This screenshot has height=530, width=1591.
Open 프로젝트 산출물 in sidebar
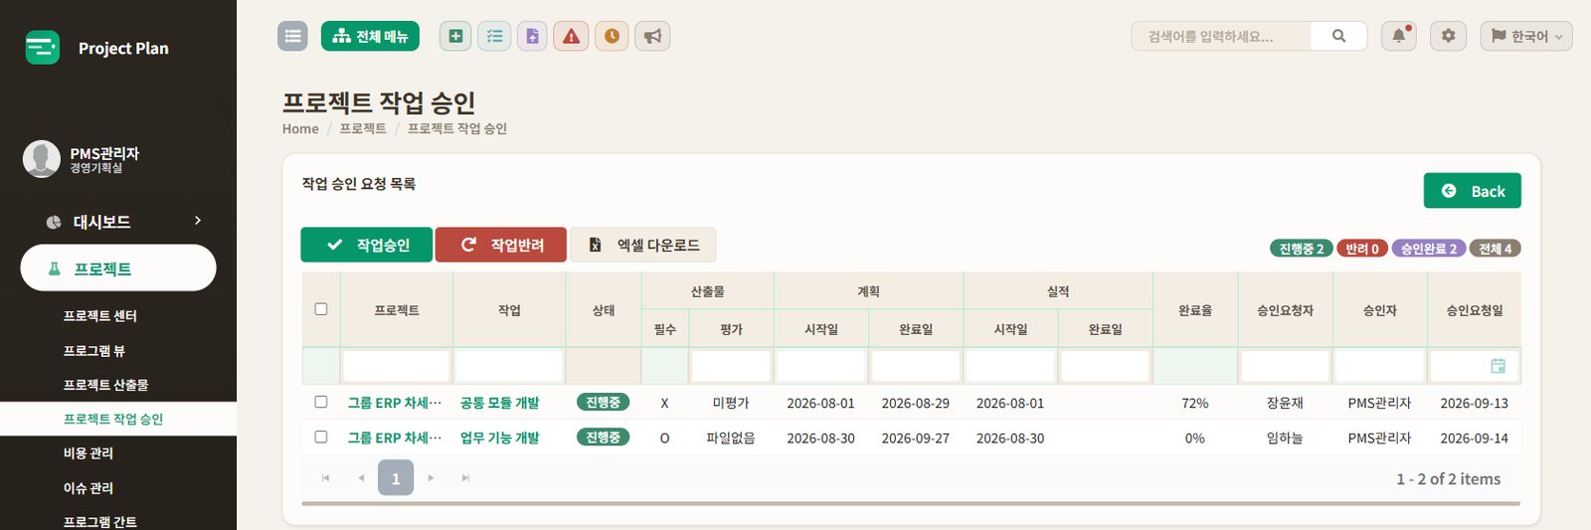(x=106, y=385)
